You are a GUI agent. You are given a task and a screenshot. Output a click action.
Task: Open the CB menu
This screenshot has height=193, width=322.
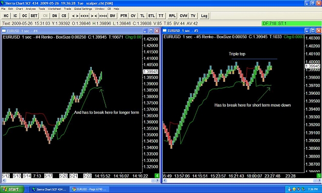pos(109,9)
